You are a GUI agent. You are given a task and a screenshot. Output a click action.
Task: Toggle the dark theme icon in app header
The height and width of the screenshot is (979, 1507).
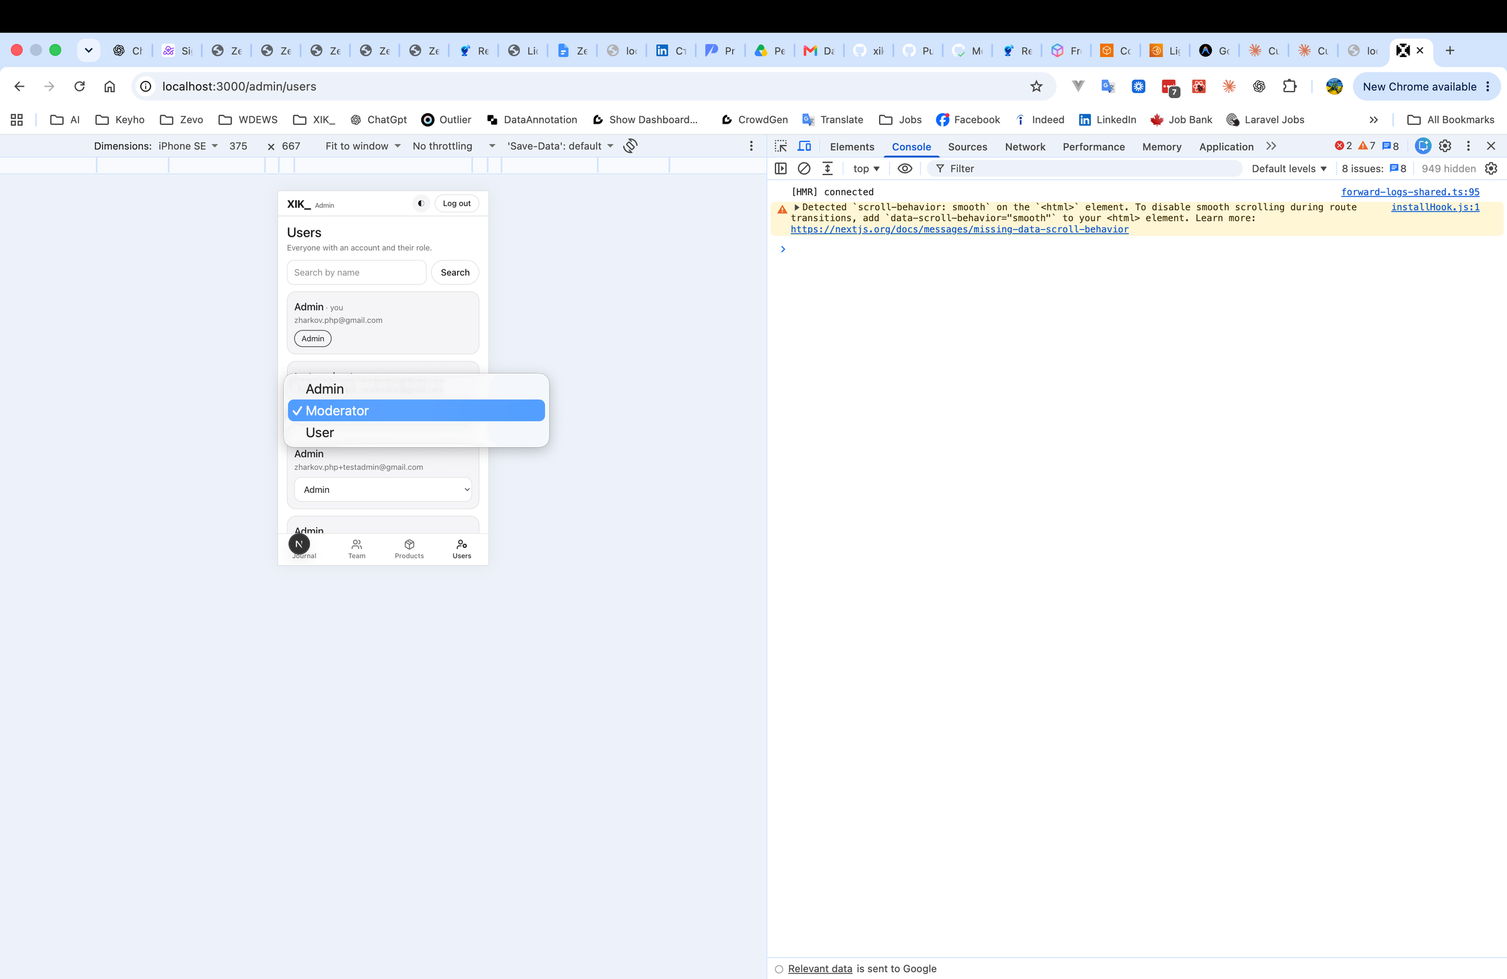(x=421, y=203)
